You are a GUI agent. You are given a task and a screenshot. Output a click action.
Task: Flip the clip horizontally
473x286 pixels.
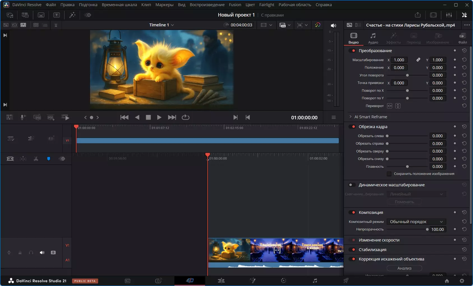click(390, 106)
